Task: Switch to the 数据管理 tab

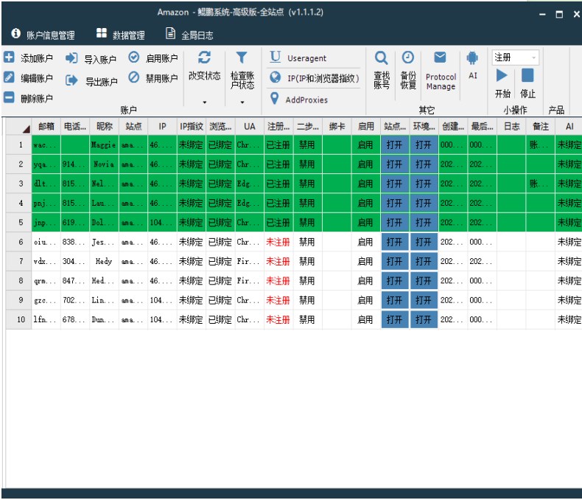Action: pyautogui.click(x=120, y=34)
